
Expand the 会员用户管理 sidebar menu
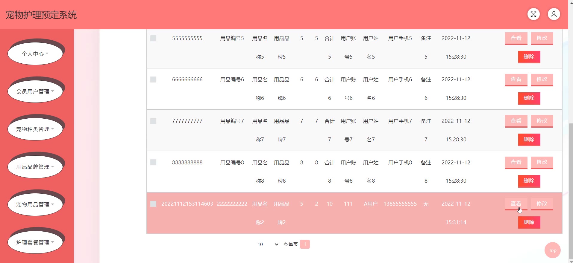click(x=35, y=91)
